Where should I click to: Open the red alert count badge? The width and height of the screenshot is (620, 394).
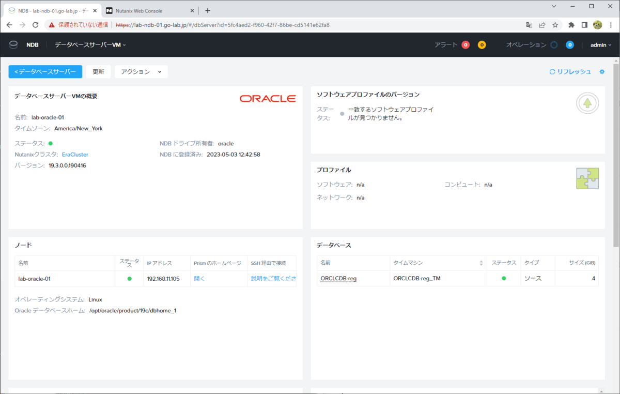pos(466,45)
